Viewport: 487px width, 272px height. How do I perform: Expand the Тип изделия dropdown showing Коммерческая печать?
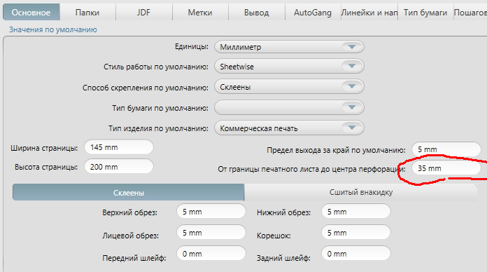pos(289,128)
